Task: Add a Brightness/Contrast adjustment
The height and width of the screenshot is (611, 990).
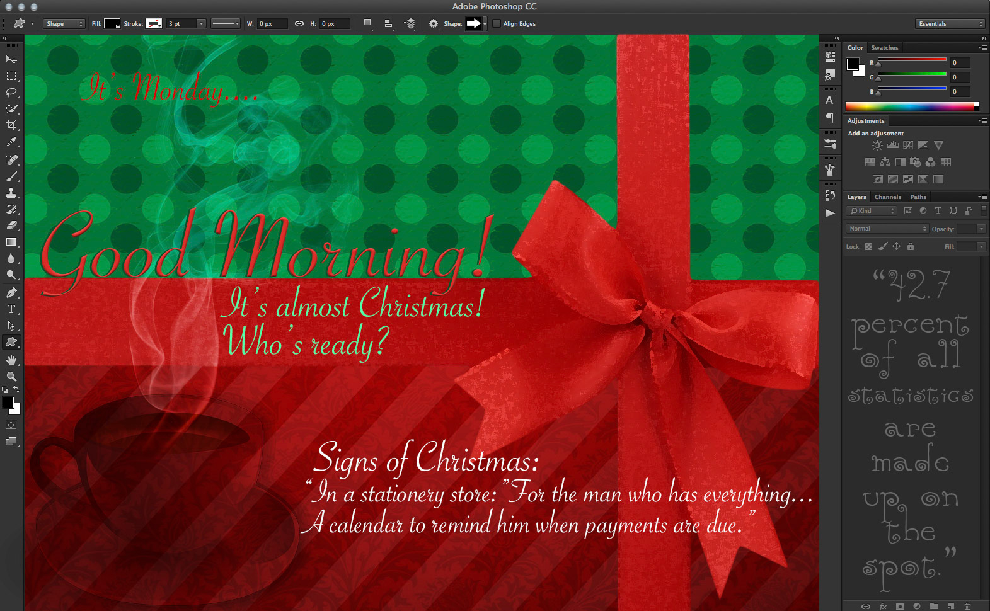Action: click(877, 146)
